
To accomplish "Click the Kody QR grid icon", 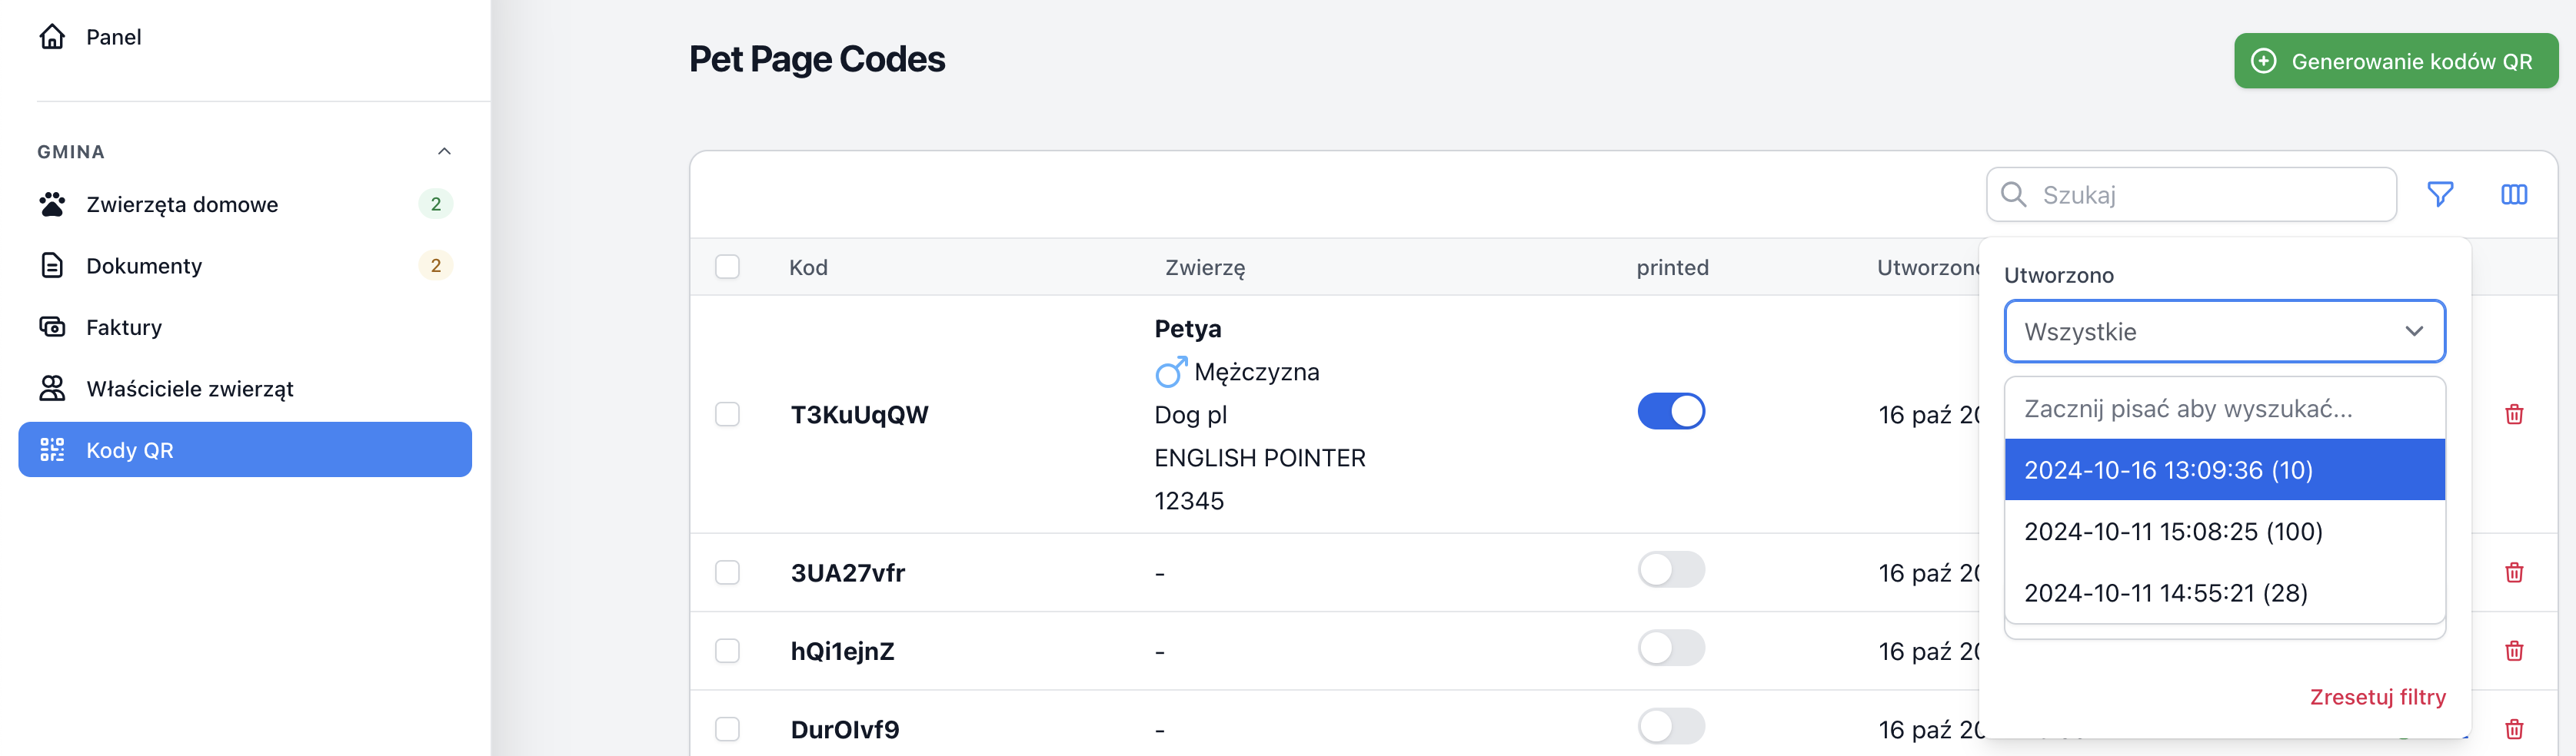I will (52, 449).
